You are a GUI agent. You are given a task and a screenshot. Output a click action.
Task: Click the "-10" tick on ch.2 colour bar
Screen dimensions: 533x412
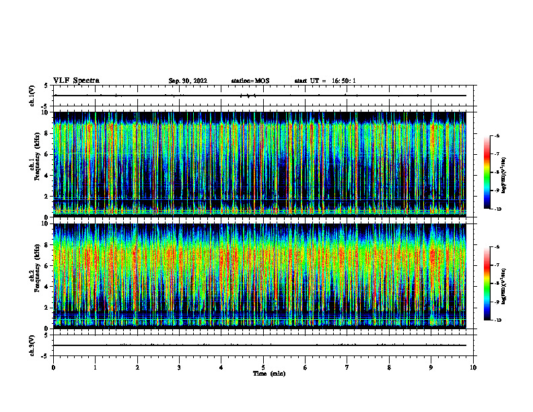[497, 320]
